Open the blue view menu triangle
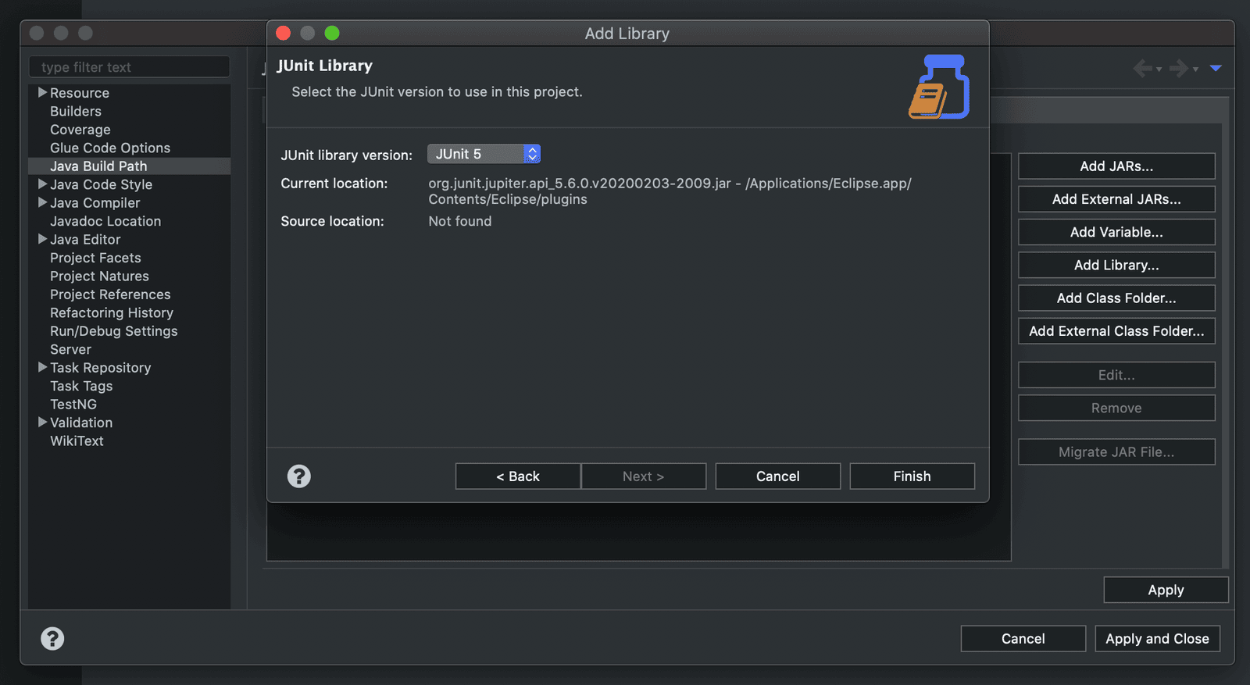 (x=1216, y=68)
